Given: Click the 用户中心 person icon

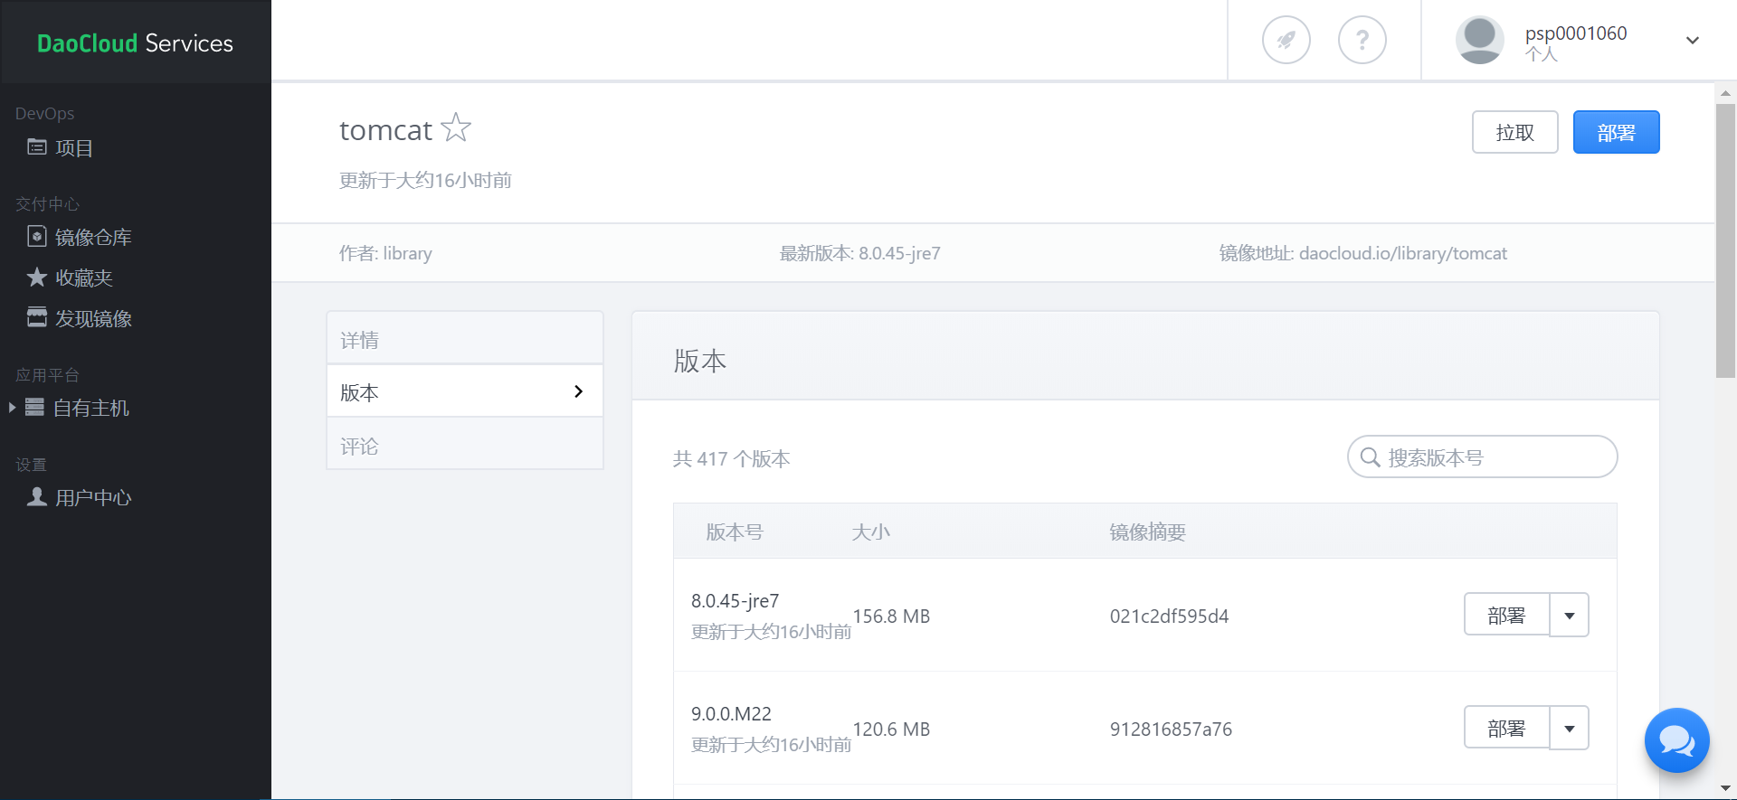Looking at the screenshot, I should (x=36, y=496).
